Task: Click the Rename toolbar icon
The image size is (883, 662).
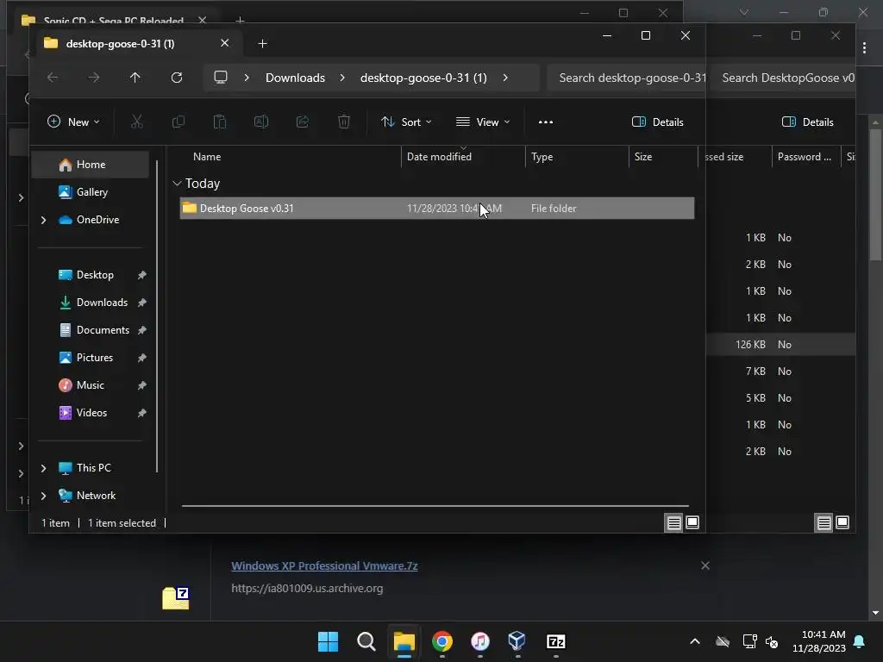Action: point(261,122)
